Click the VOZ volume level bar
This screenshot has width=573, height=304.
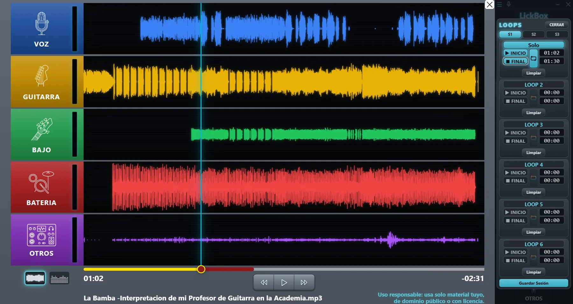click(x=74, y=29)
